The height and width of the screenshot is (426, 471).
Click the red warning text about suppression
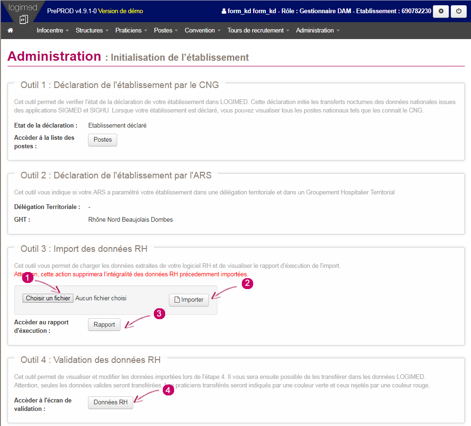click(x=131, y=274)
